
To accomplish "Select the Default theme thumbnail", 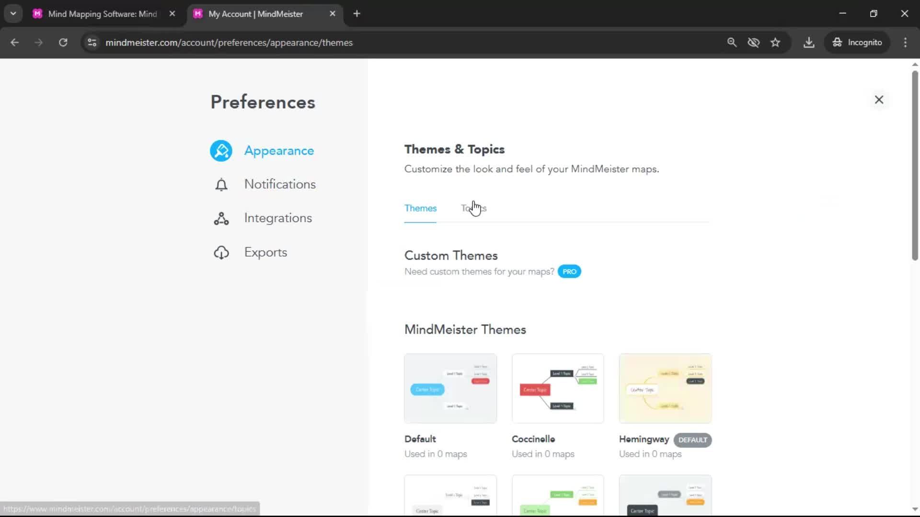I will [450, 388].
